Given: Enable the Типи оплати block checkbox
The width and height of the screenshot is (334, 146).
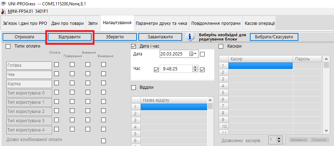Looking at the screenshot, I should point(8,46).
